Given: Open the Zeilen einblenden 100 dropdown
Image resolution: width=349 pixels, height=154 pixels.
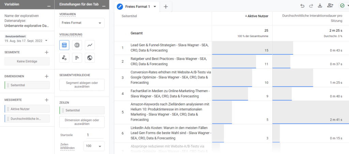Looking at the screenshot, I should [94, 146].
